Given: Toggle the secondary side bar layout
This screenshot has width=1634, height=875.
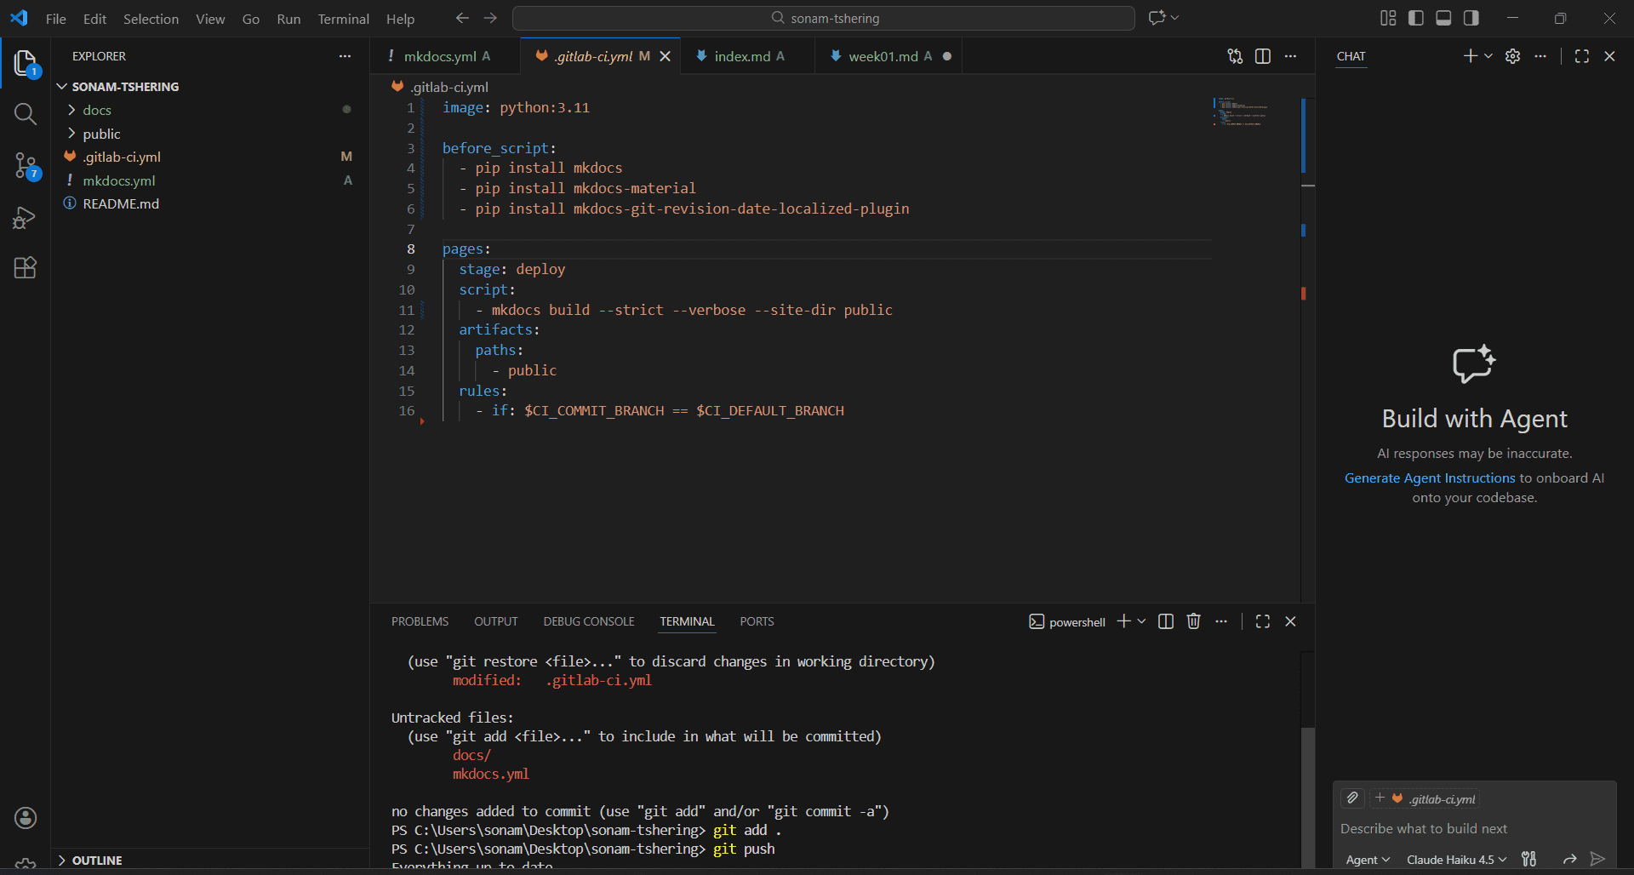Looking at the screenshot, I should (x=1471, y=18).
